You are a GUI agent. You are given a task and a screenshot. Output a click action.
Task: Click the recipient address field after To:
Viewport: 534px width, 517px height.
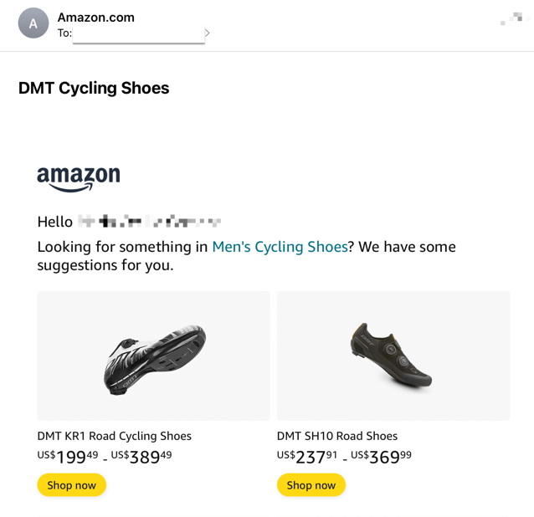tap(138, 34)
